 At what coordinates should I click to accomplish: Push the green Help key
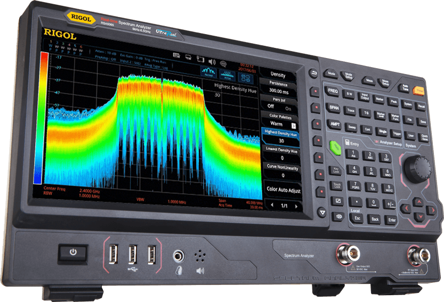(336, 148)
